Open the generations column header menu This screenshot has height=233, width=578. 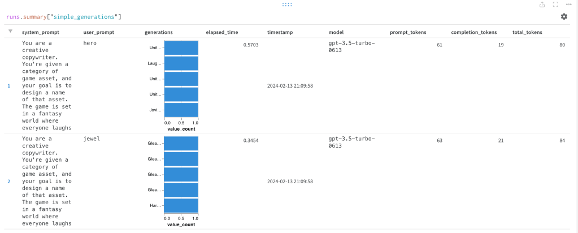(159, 33)
